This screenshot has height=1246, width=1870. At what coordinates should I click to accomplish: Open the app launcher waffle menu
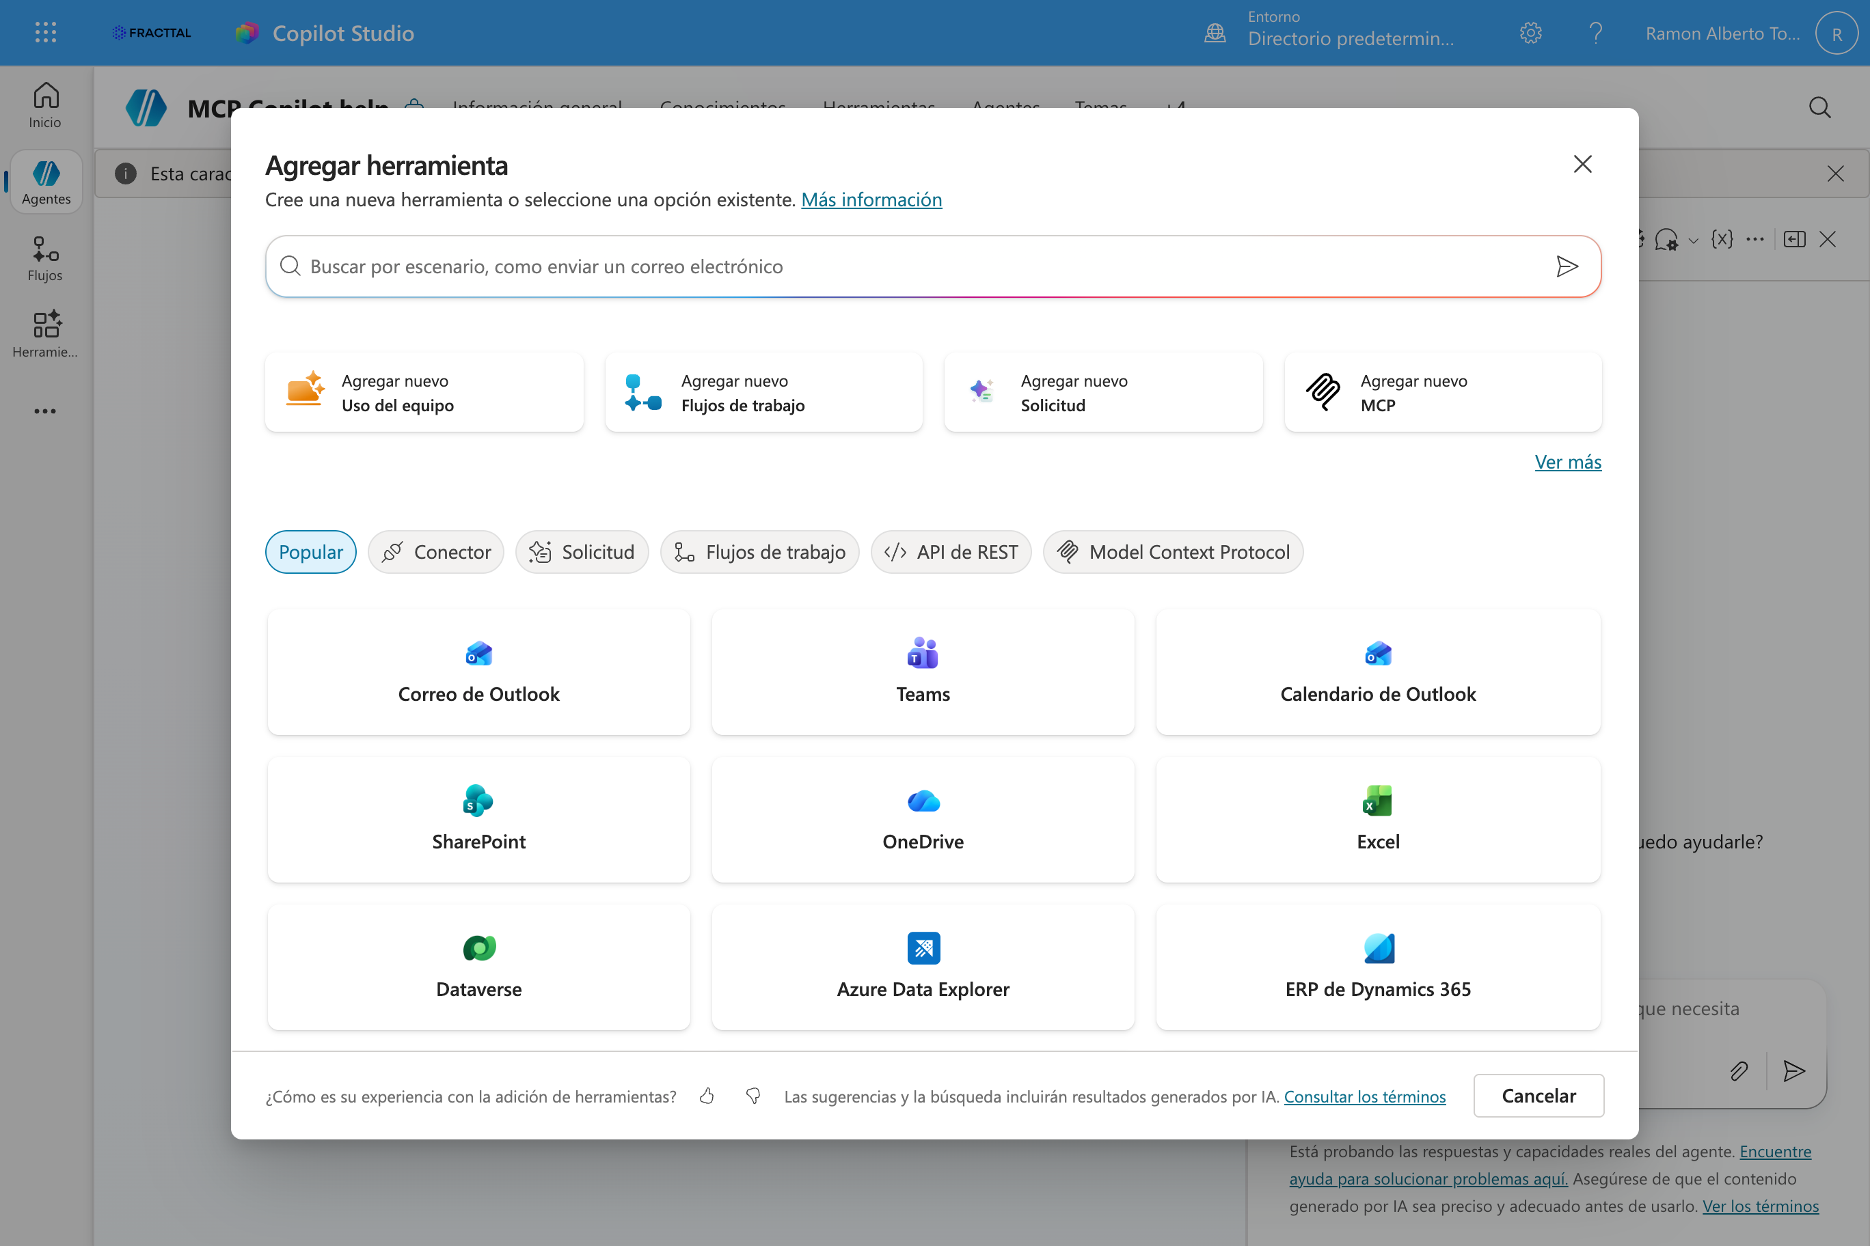(x=45, y=33)
